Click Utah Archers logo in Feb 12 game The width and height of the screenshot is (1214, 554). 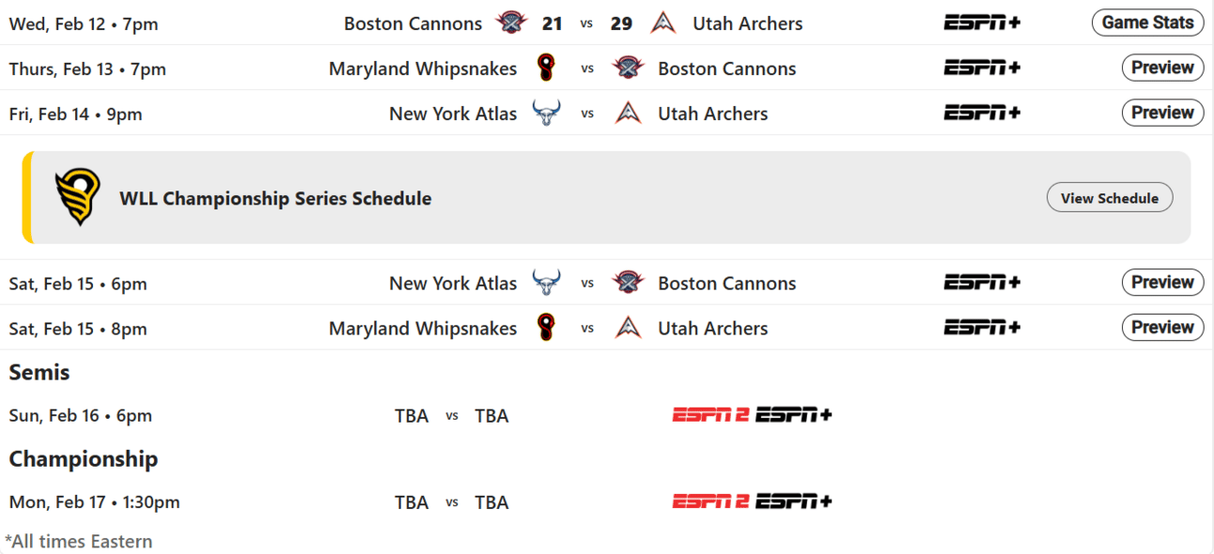(663, 23)
